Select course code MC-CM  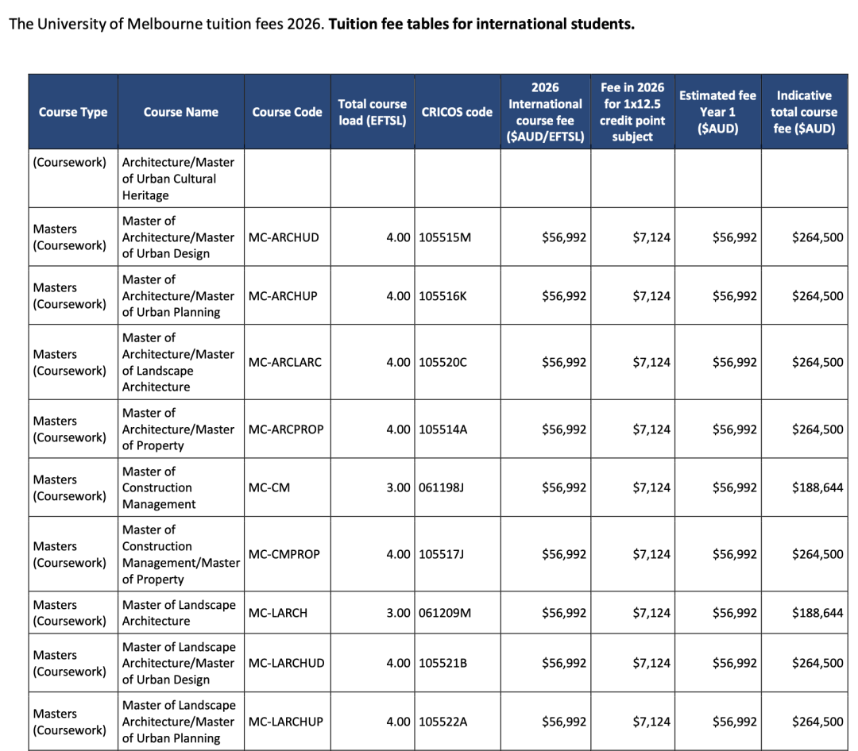269,487
